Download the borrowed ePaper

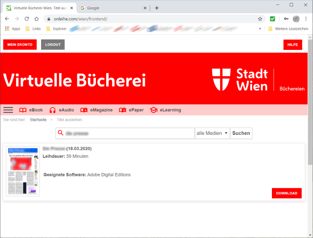[287, 193]
